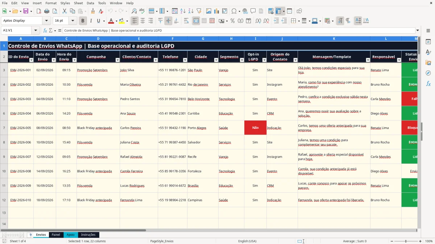The width and height of the screenshot is (435, 244).
Task: Activate Clone Formatting paintbrush
Action: tap(93, 11)
